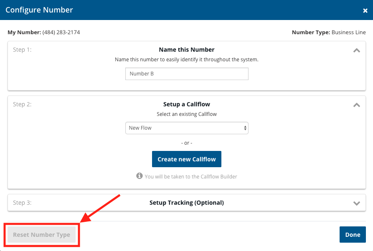Screen dimensions: 373x251
Task: Click the Create new Callflow button
Action: click(x=187, y=159)
